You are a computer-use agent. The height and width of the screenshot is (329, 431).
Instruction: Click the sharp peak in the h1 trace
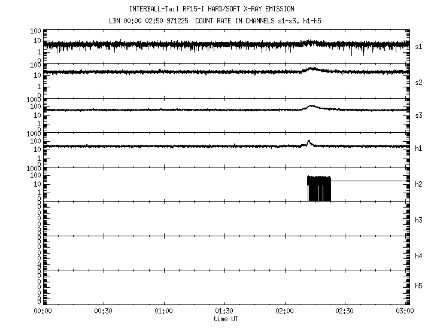[309, 142]
